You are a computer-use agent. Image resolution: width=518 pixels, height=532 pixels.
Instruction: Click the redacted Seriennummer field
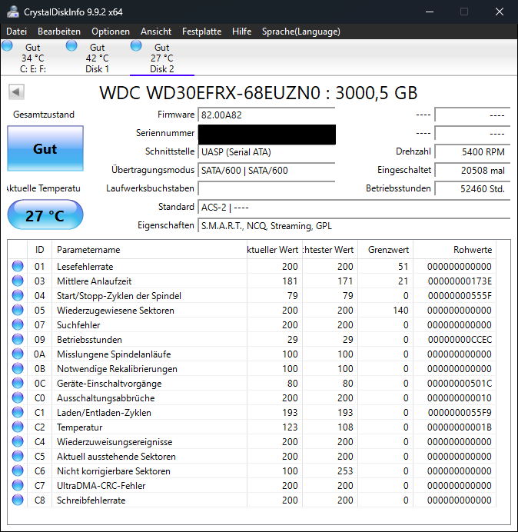coord(267,135)
